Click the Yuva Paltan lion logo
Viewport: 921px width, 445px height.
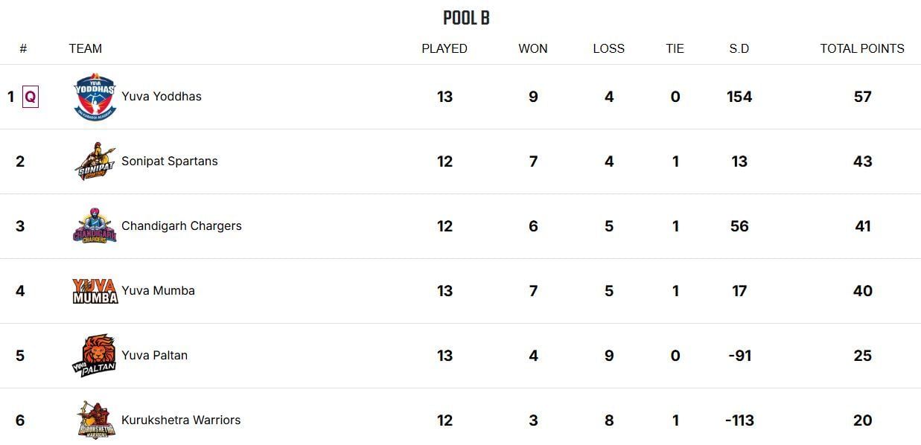click(x=95, y=356)
